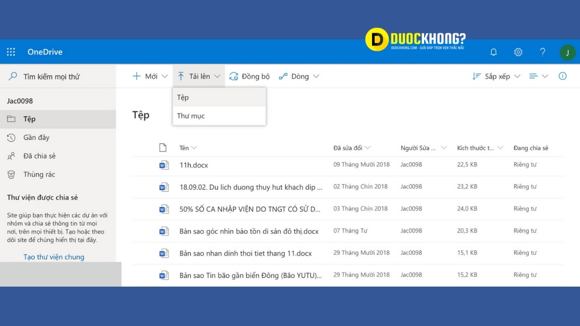Click Word icon for Bản sao góc nhìn file
Viewport: 580px width, 326px height.
(164, 231)
